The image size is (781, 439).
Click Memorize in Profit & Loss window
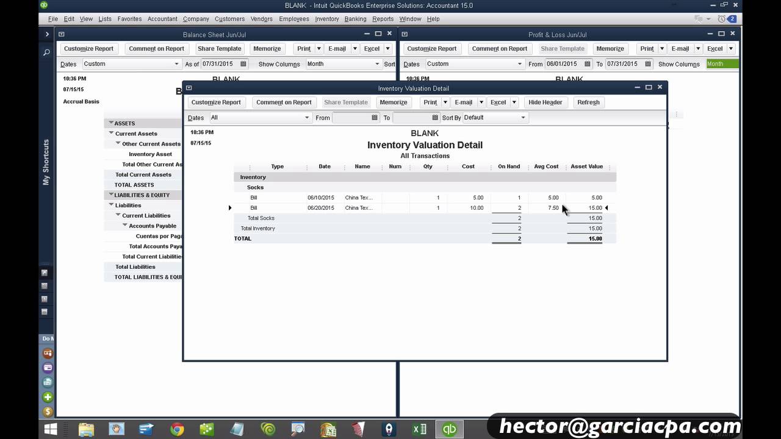610,49
